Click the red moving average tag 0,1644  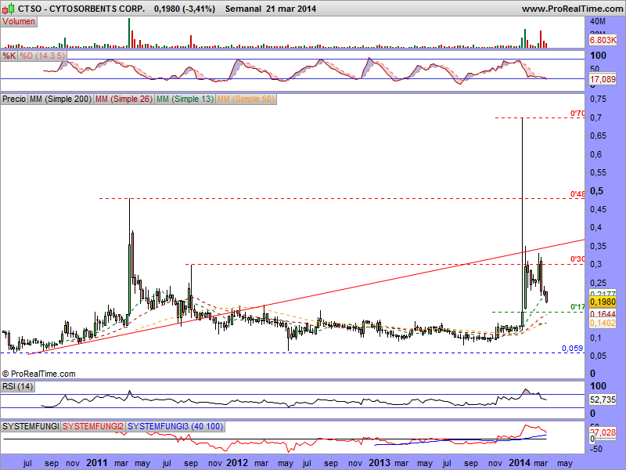point(603,314)
